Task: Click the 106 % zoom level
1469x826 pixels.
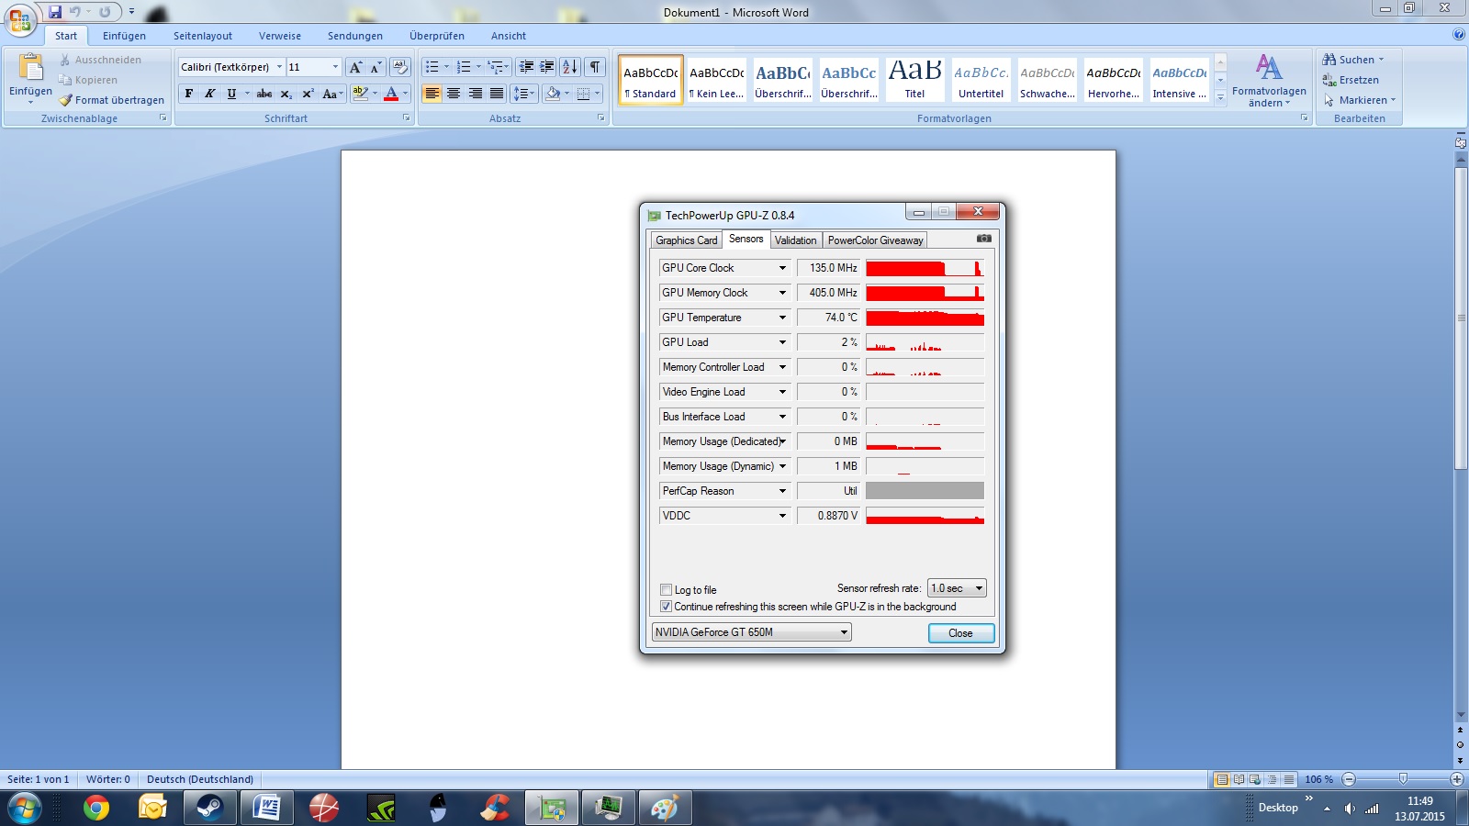Action: coord(1318,779)
